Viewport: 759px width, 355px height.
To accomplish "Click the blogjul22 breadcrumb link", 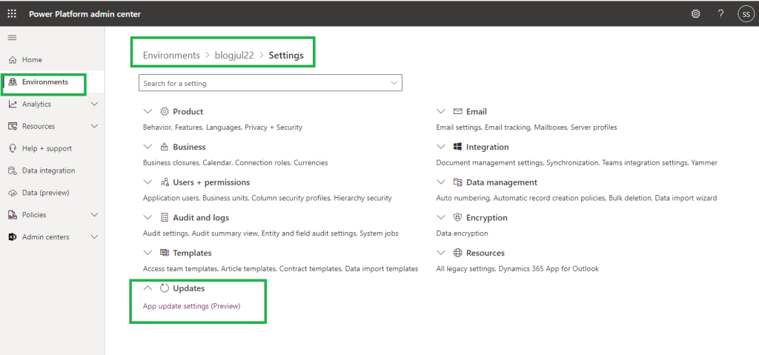I will (234, 56).
